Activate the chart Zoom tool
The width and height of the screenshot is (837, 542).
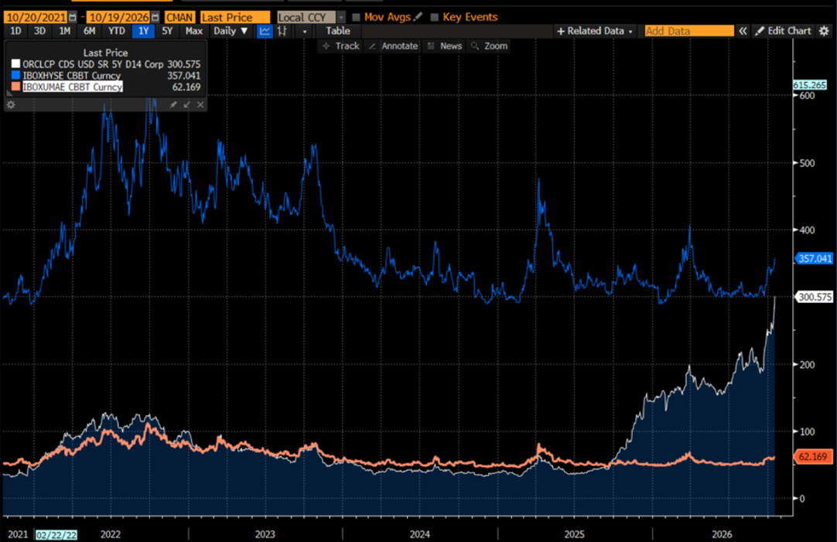489,46
